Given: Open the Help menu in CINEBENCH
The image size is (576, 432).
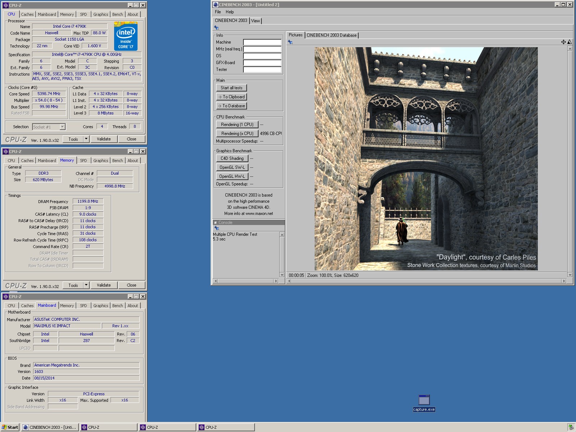Looking at the screenshot, I should (230, 12).
